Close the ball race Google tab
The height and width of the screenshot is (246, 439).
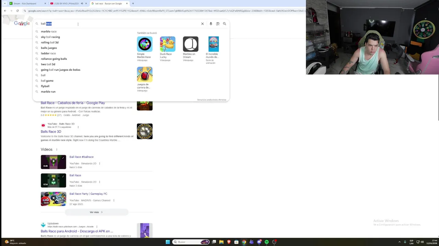[127, 3]
